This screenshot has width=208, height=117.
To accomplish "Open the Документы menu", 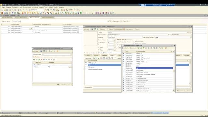I will pos(35,7).
